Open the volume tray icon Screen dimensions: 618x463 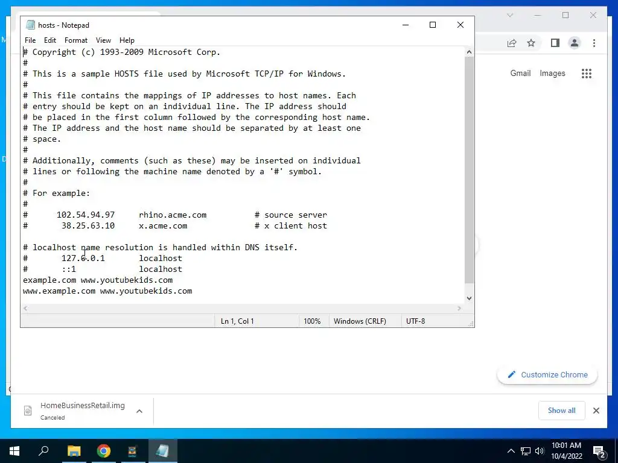pyautogui.click(x=539, y=451)
